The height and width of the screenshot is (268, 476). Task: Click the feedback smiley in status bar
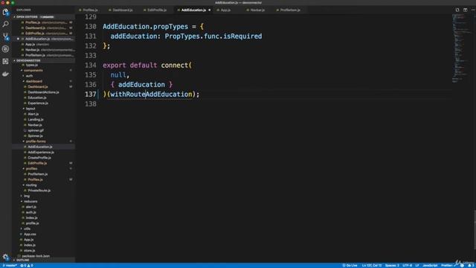[462, 266]
